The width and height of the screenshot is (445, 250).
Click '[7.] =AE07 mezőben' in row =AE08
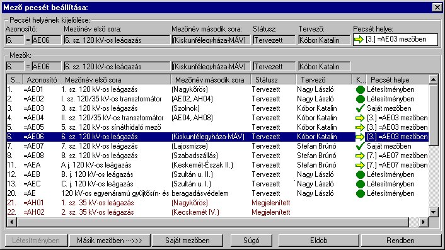(397, 156)
